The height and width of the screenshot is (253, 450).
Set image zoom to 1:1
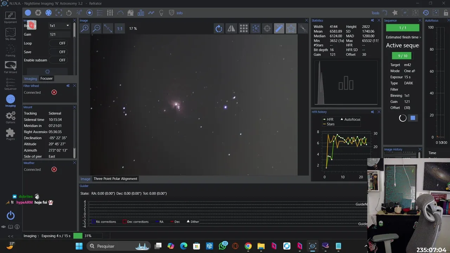coord(120,28)
